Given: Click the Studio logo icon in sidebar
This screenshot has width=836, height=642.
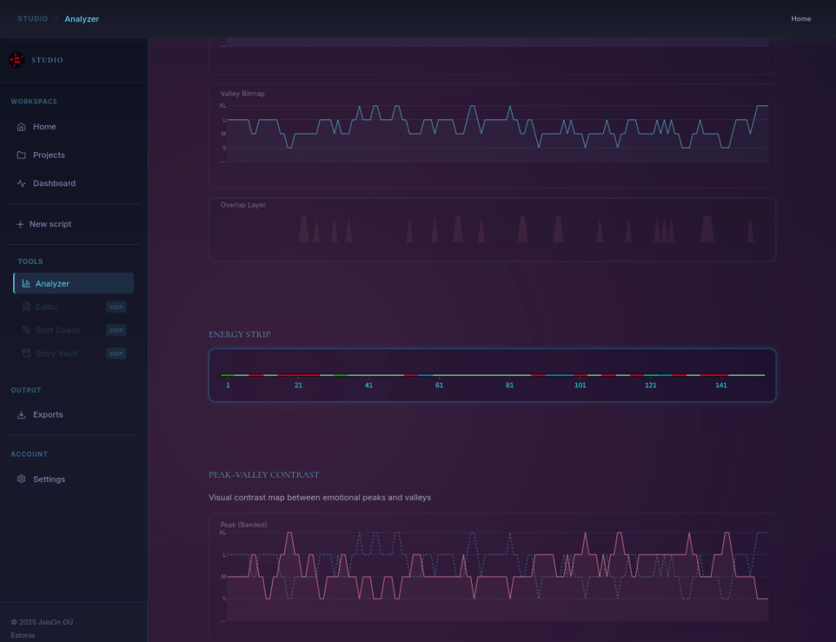Looking at the screenshot, I should coord(16,60).
